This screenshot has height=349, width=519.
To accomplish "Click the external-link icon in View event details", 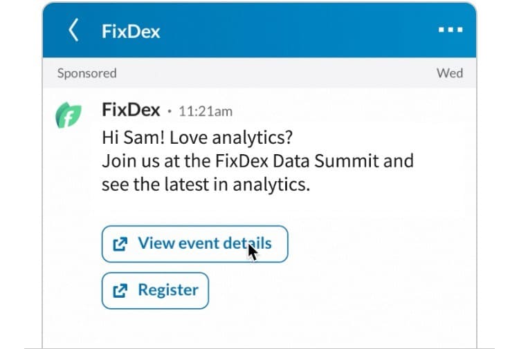I will pyautogui.click(x=120, y=244).
